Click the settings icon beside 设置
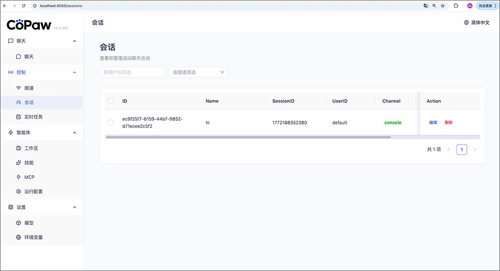 point(10,207)
